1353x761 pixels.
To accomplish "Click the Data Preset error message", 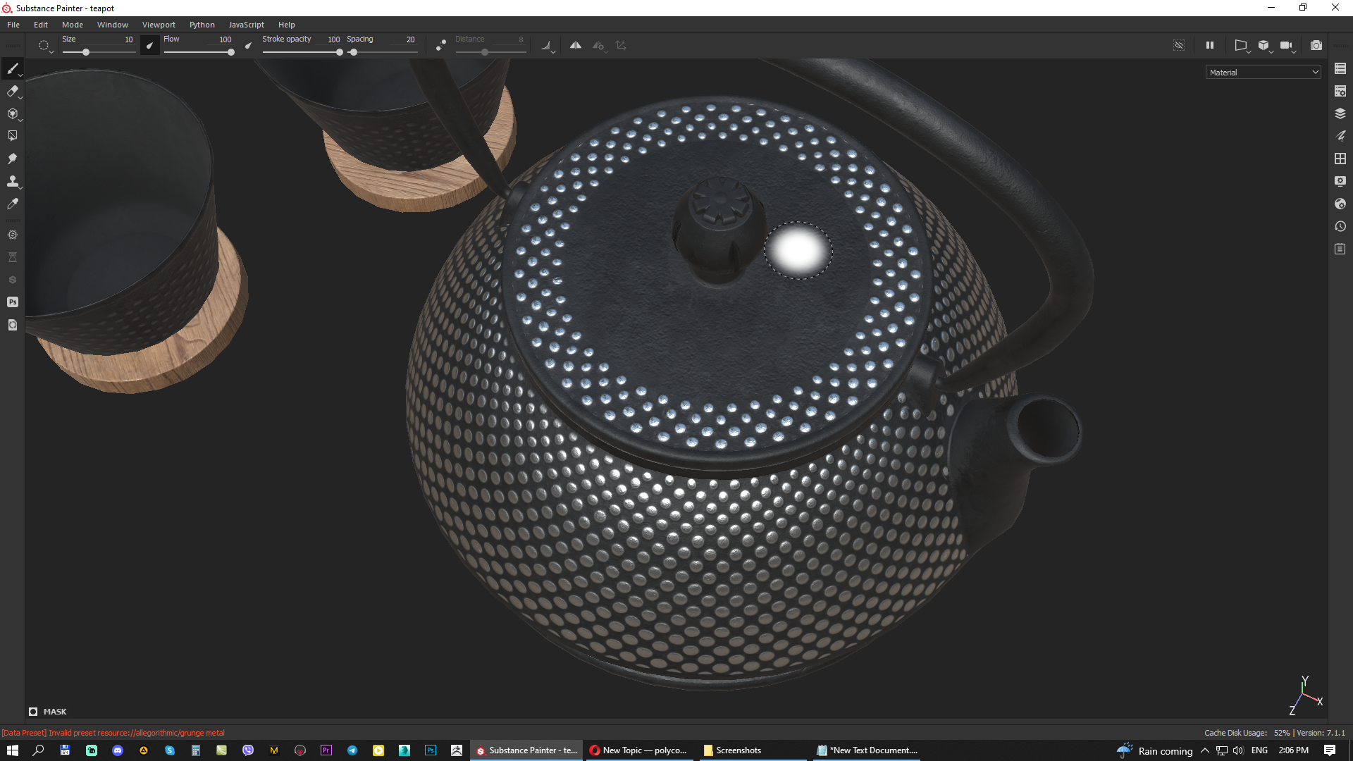I will pos(113,733).
